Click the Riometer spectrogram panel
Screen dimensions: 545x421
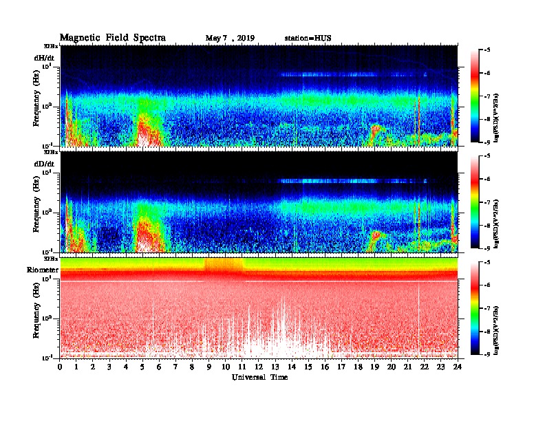[x=259, y=308]
